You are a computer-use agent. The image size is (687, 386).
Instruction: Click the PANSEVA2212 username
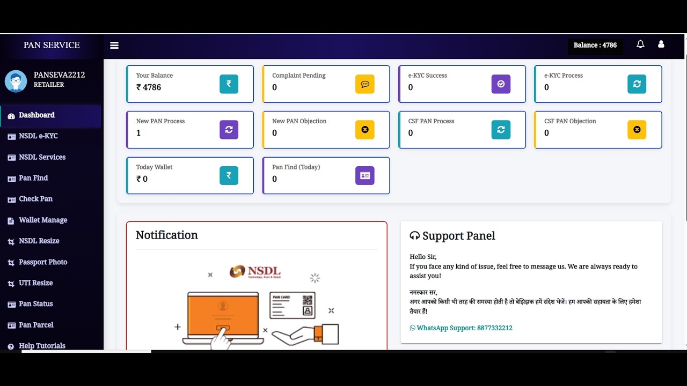point(60,75)
